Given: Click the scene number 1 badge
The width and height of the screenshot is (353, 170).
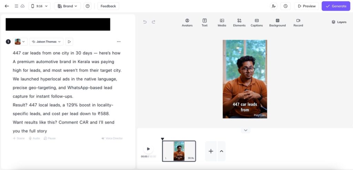Looking at the screenshot, I should click(8, 42).
